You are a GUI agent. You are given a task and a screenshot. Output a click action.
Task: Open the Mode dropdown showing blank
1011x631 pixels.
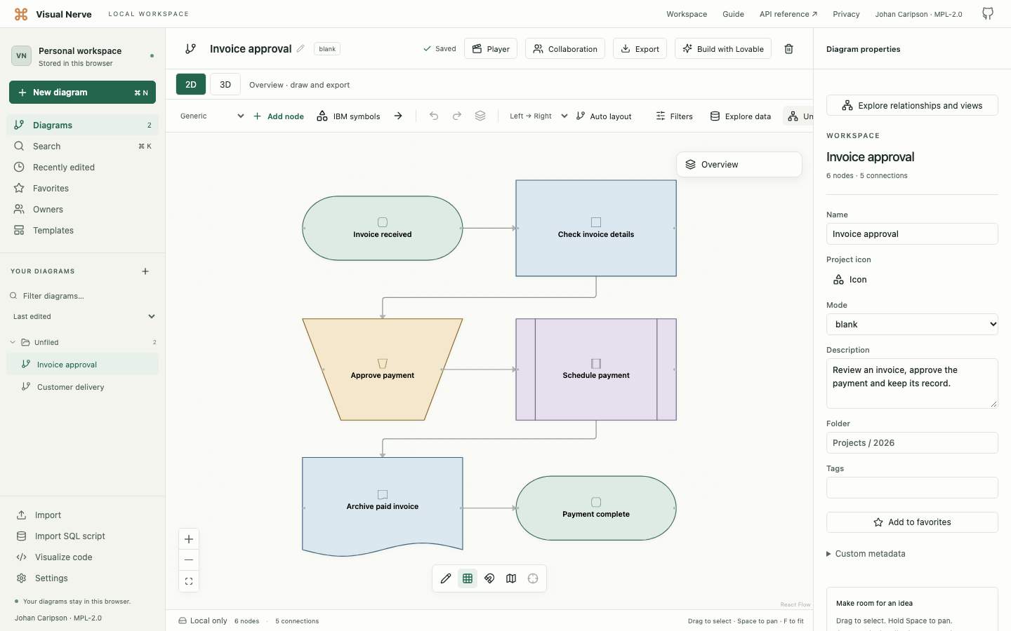click(x=912, y=325)
